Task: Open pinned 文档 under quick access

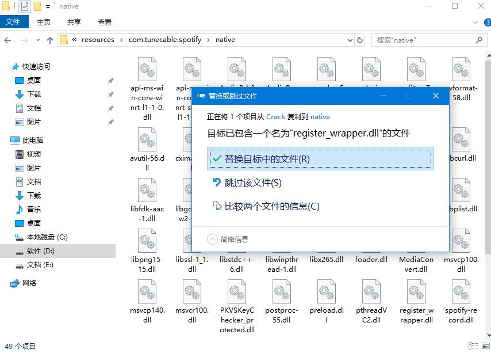Action: 33,108
